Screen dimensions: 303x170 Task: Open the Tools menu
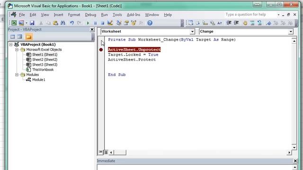117,15
